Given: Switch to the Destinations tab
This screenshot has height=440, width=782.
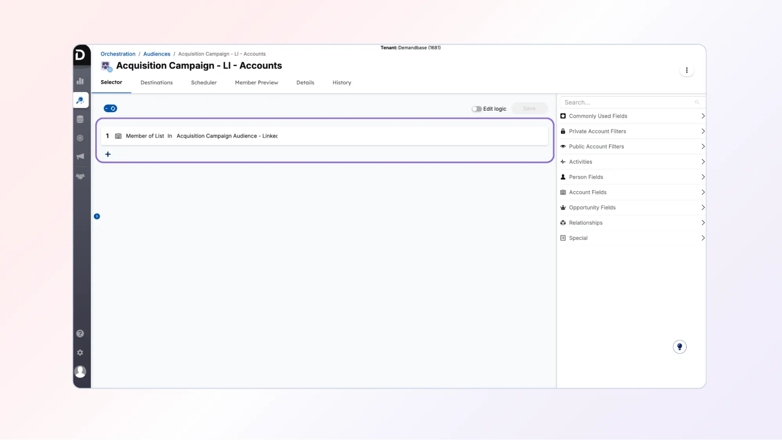Looking at the screenshot, I should coord(156,83).
